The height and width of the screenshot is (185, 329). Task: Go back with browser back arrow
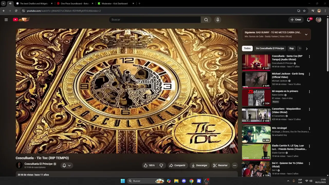[x=4, y=11]
